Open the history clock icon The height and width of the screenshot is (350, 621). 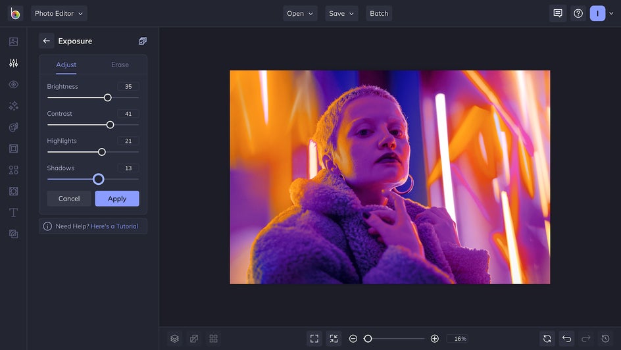(606, 339)
